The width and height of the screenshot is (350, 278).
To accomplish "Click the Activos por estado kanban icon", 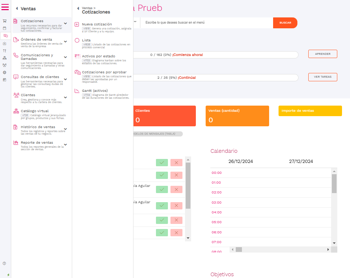I will (77, 56).
